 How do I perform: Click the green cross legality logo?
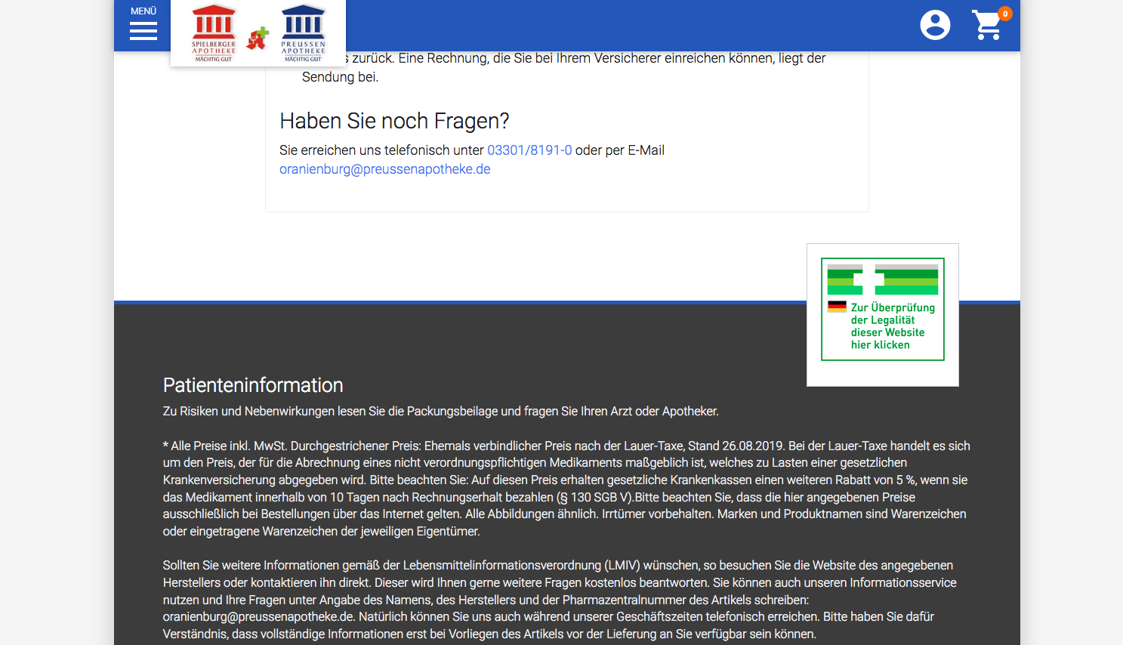[x=882, y=279]
